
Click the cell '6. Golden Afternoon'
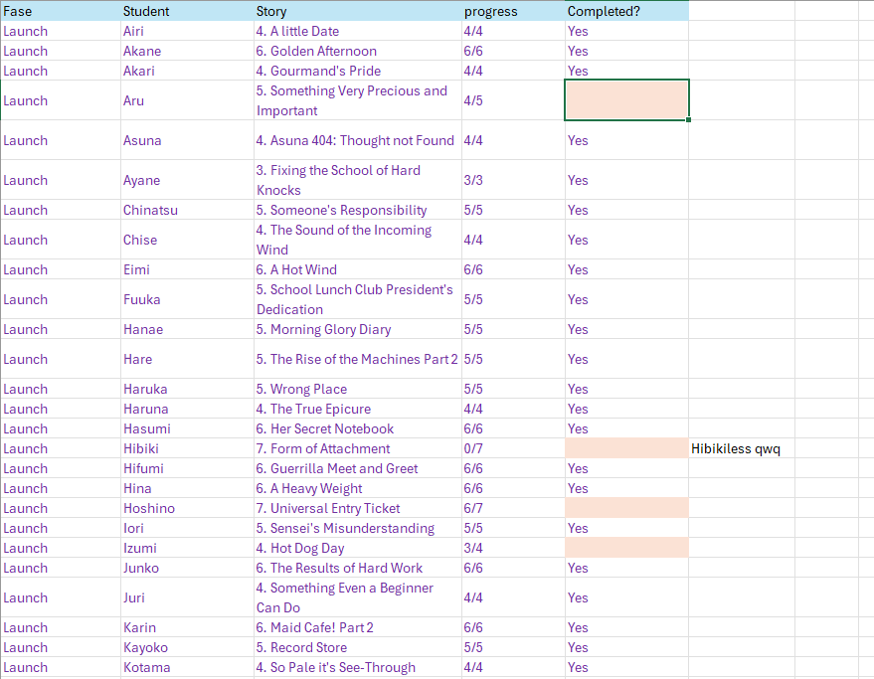[357, 52]
